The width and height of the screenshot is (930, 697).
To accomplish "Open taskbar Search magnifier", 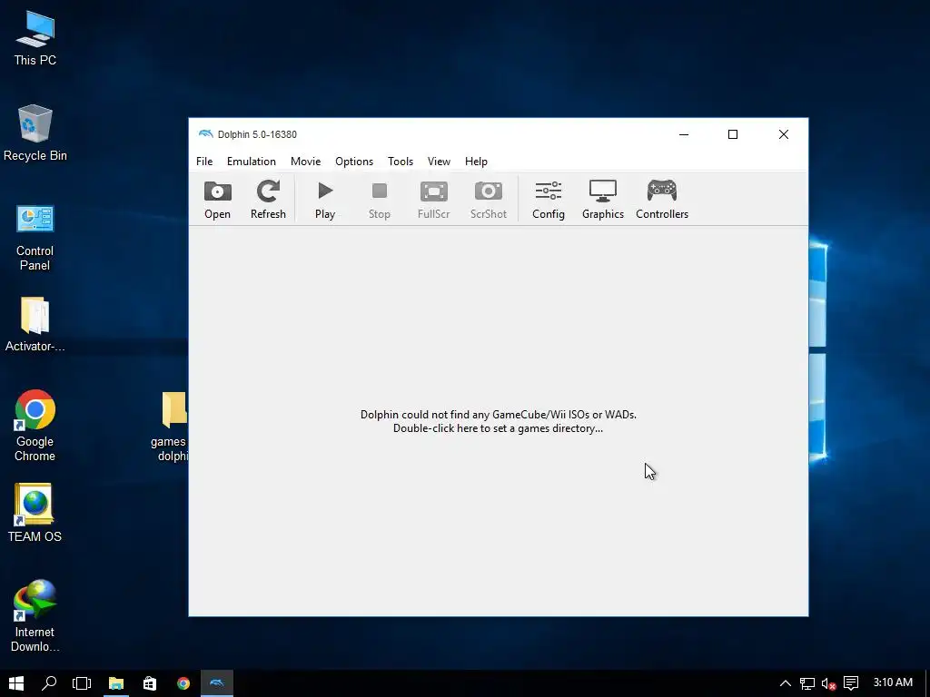I will click(x=49, y=683).
